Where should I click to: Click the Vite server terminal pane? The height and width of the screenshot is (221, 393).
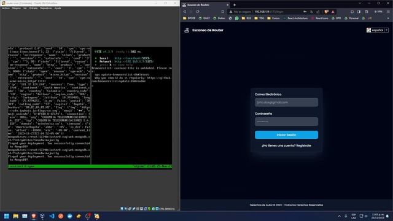coord(132,106)
